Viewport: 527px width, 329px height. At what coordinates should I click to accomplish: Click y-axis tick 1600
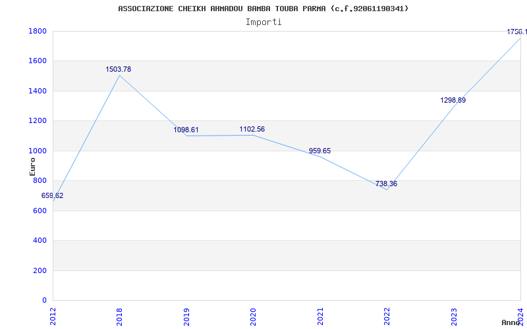point(38,61)
